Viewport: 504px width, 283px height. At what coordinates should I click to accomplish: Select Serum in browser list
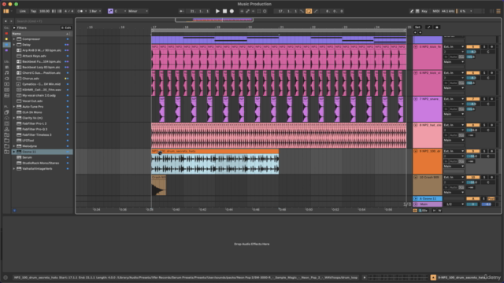[27, 157]
